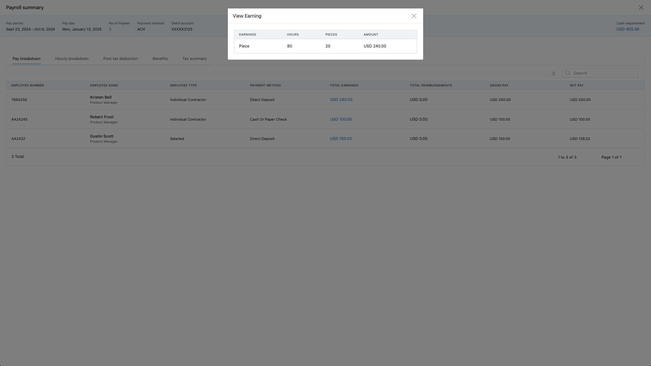Viewport: 651px width, 366px height.
Task: Open the Tax summary tab
Action: coord(194,59)
